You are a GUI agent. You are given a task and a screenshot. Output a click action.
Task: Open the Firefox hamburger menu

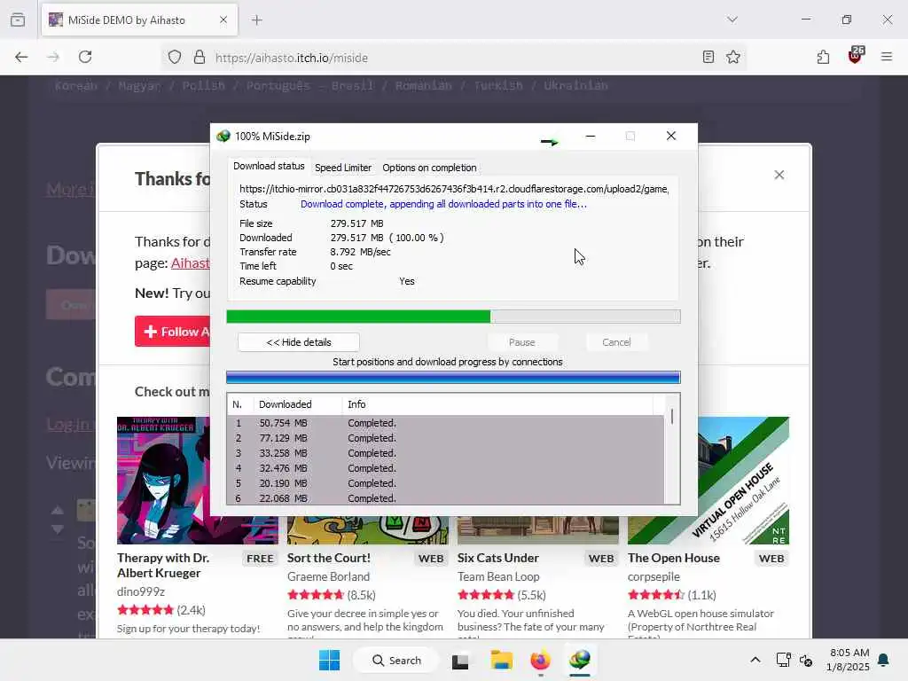click(x=886, y=57)
